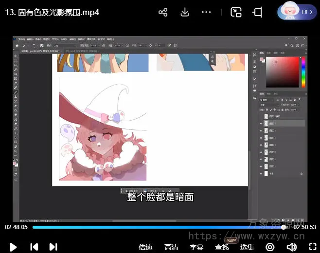Toggle subtitles with the 字幕 button

(x=196, y=247)
